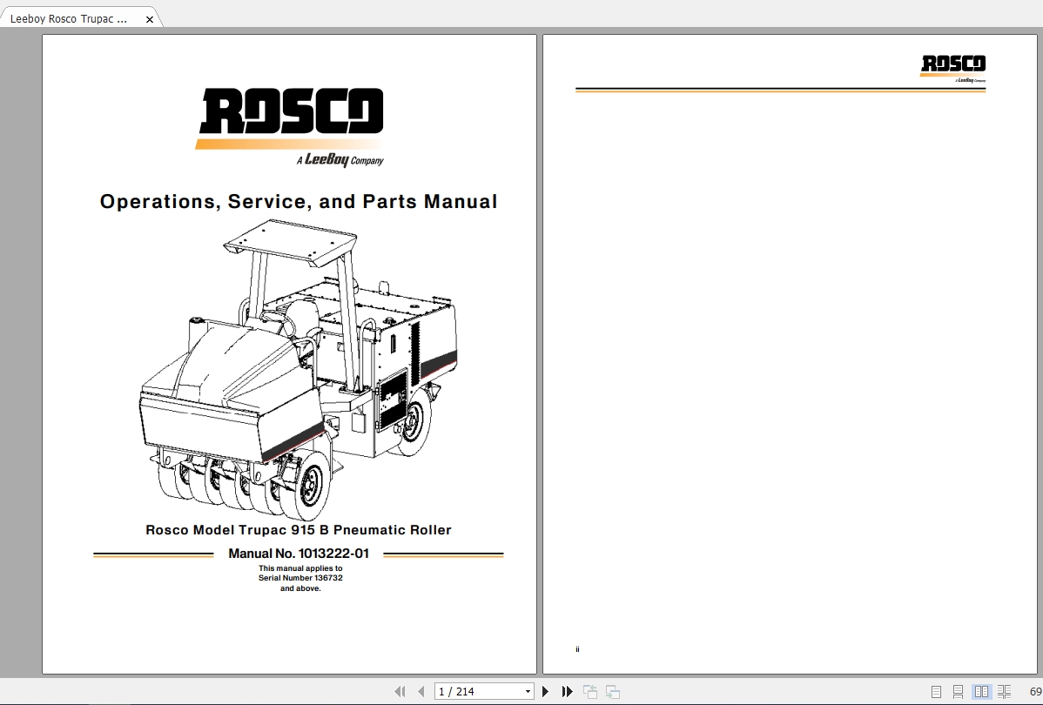Click the Operations, Service, and Parts Manual heading
The height and width of the screenshot is (705, 1043).
(299, 202)
